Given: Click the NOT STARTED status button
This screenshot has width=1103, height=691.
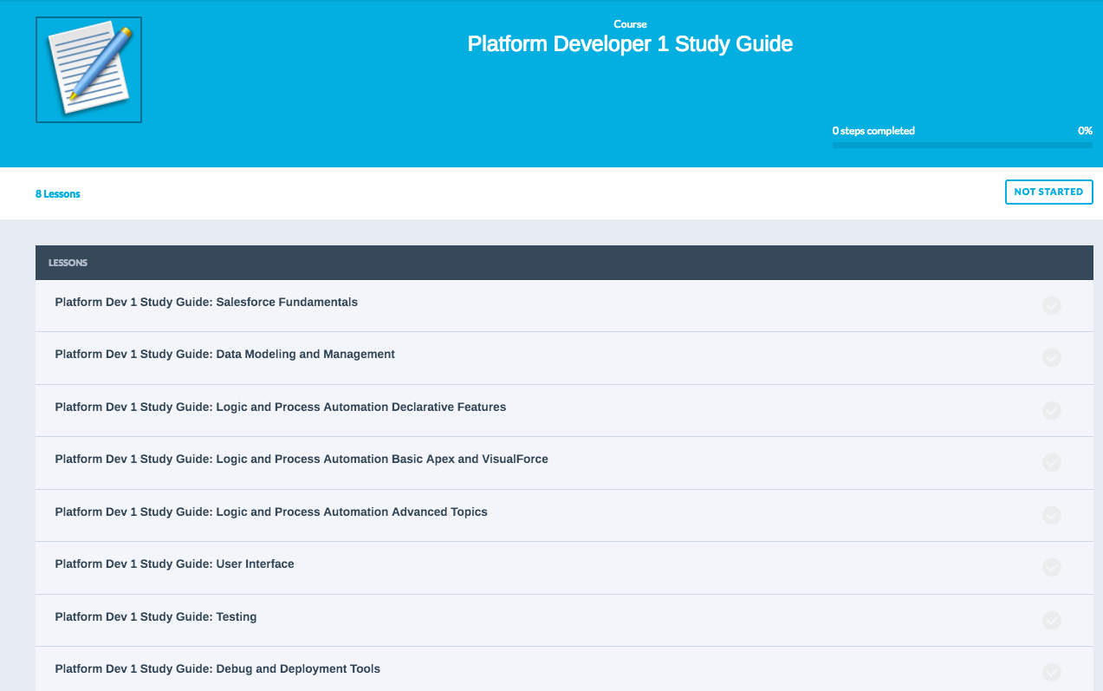Looking at the screenshot, I should tap(1048, 192).
